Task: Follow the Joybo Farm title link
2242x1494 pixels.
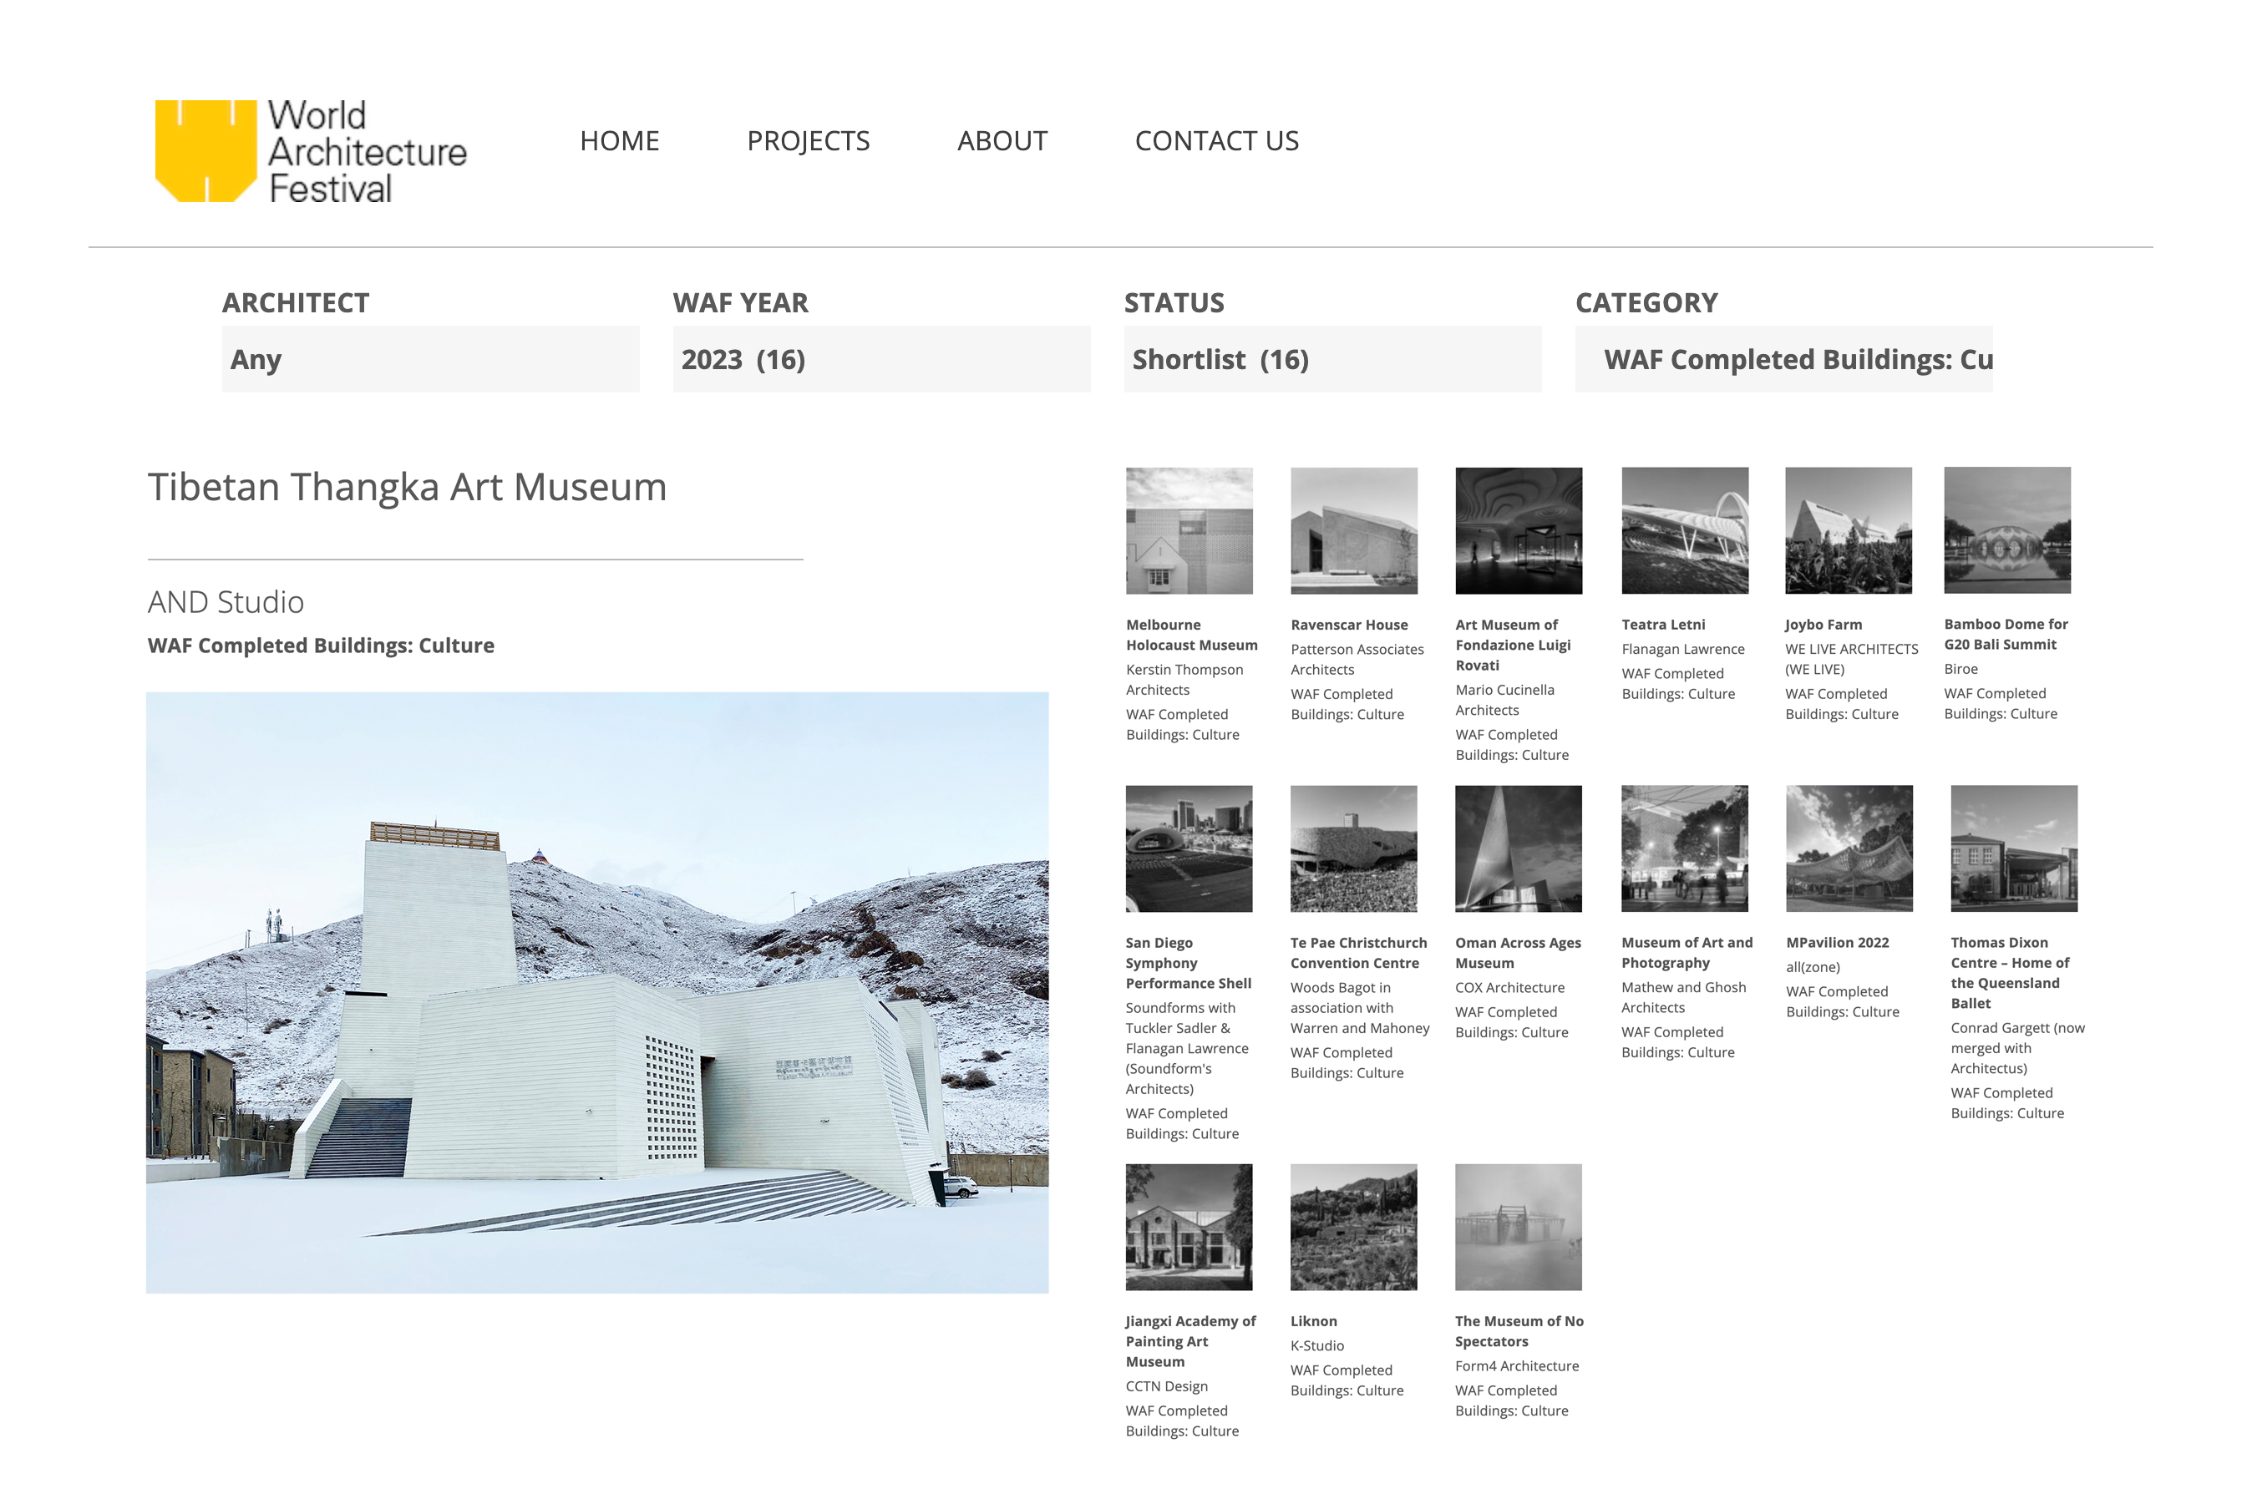Action: [x=1823, y=625]
